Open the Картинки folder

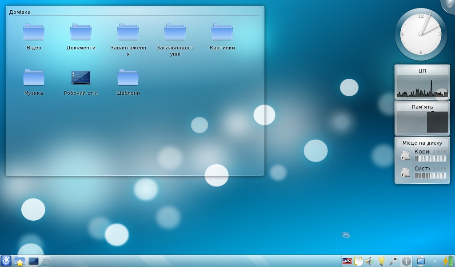222,32
